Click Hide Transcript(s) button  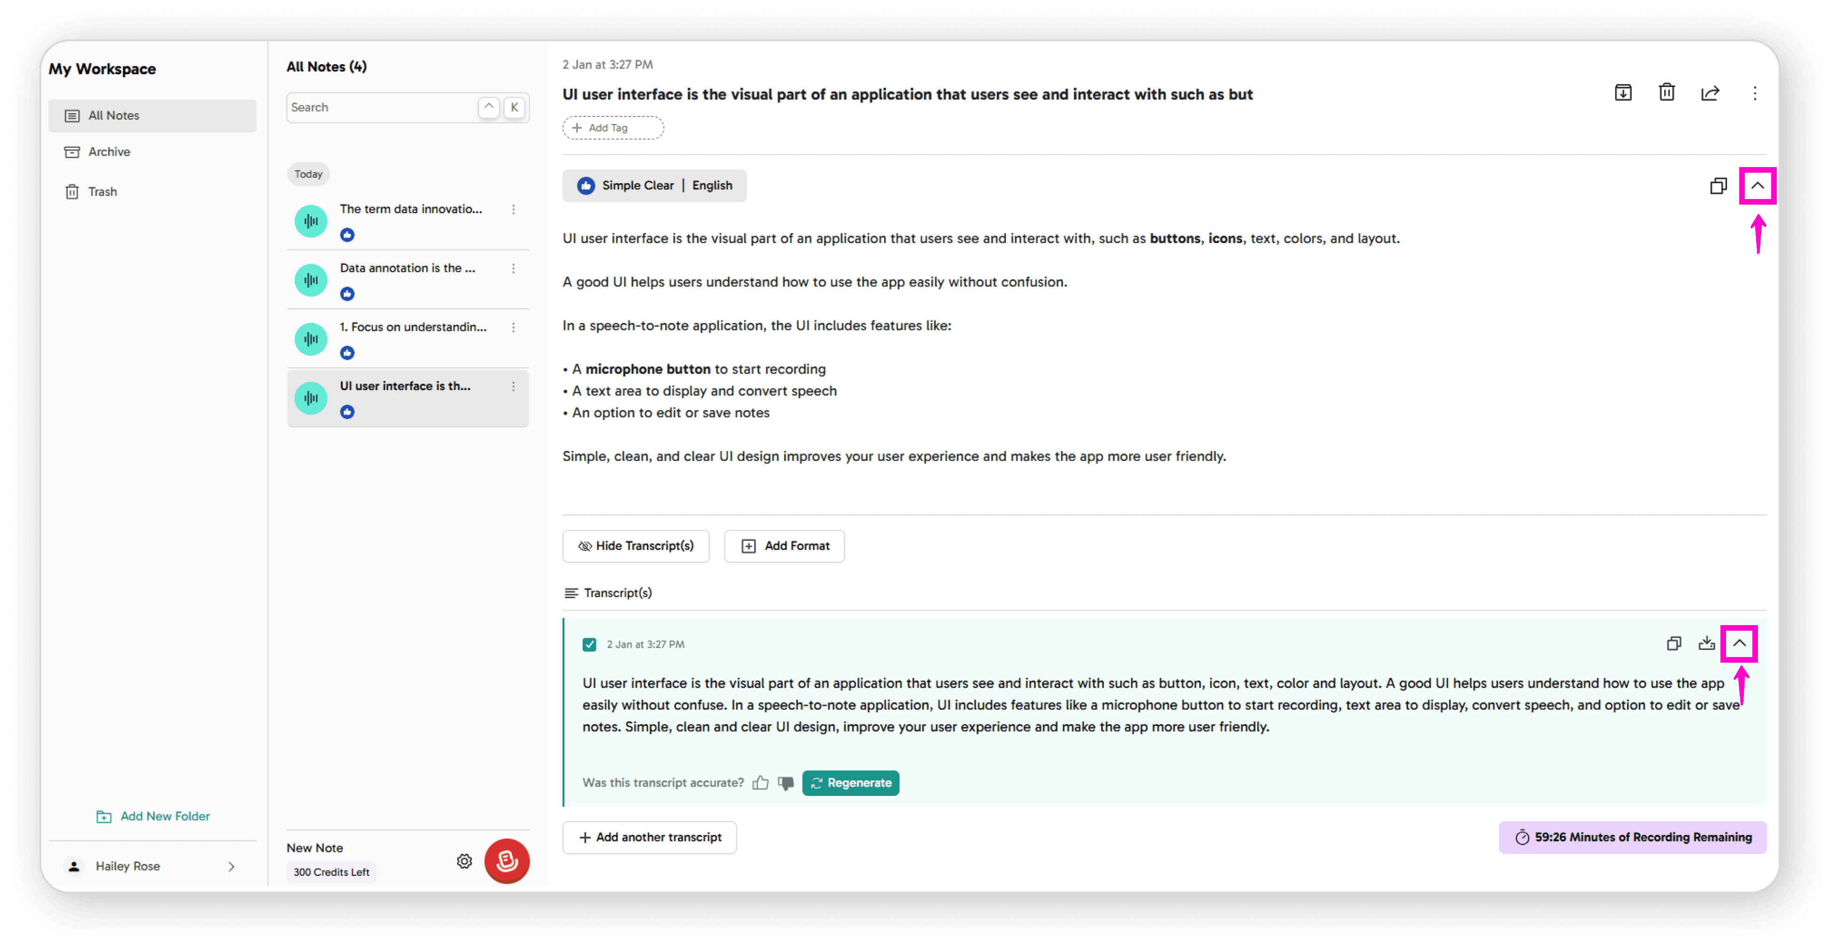[635, 546]
